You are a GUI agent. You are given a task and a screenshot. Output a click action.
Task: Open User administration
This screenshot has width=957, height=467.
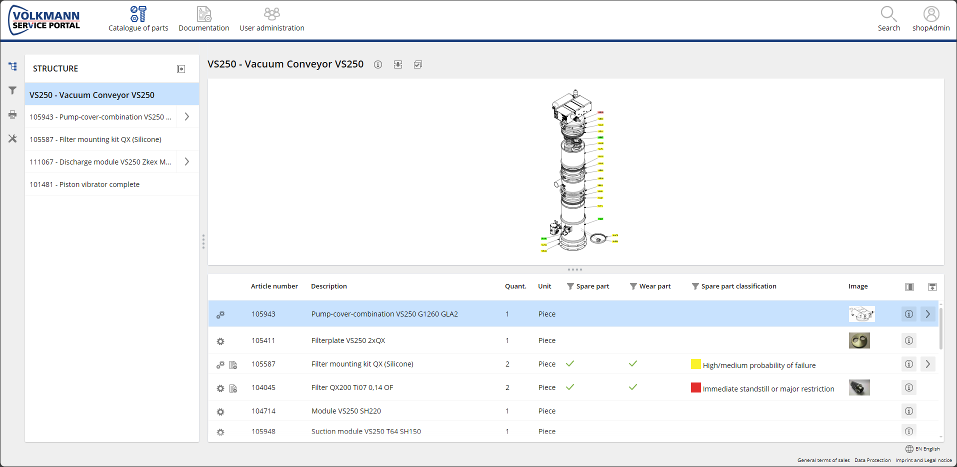coord(271,19)
